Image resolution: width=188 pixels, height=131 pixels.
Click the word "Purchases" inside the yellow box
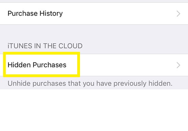[50, 65]
